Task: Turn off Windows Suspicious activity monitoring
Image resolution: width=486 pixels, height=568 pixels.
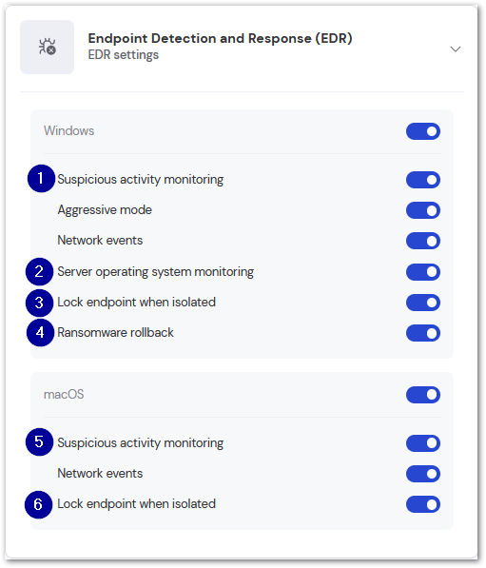Action: pyautogui.click(x=423, y=180)
